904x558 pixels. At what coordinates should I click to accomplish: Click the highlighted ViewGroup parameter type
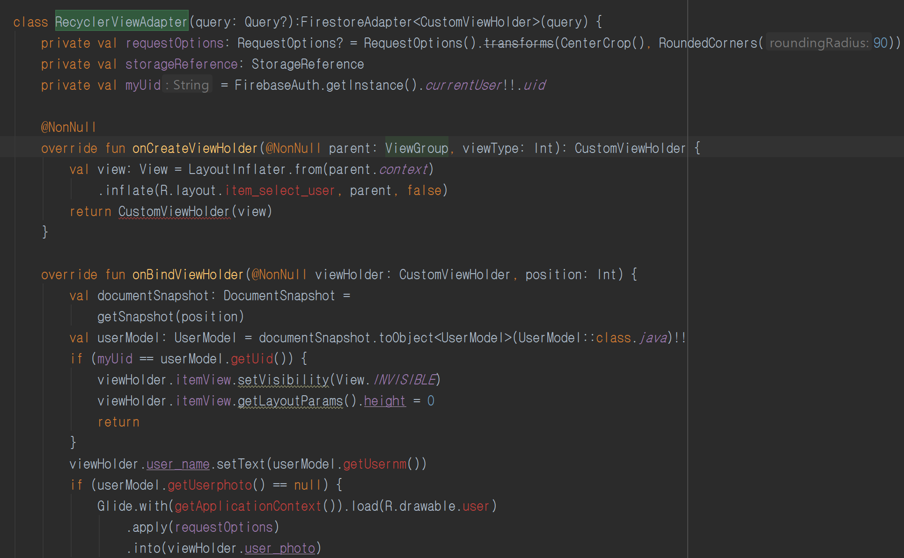(416, 148)
